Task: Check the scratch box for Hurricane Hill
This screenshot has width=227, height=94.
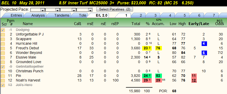Action: point(3,44)
